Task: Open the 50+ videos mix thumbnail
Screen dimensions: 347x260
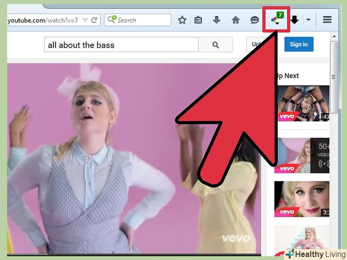Action: (302, 155)
